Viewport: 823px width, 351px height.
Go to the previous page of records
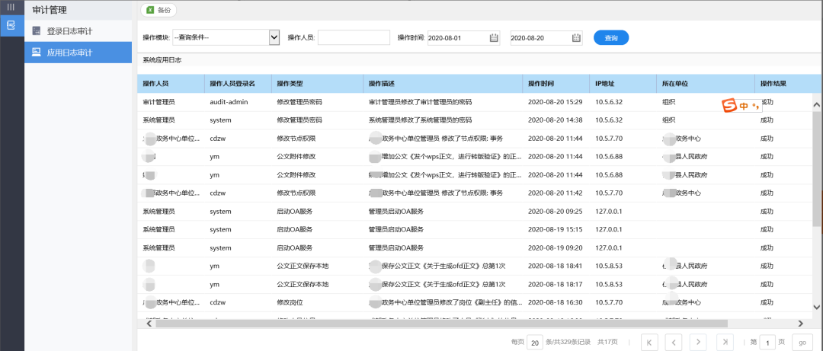[673, 342]
